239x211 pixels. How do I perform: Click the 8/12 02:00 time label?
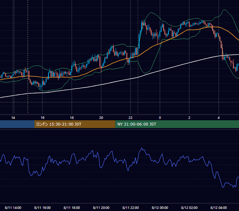click(189, 207)
